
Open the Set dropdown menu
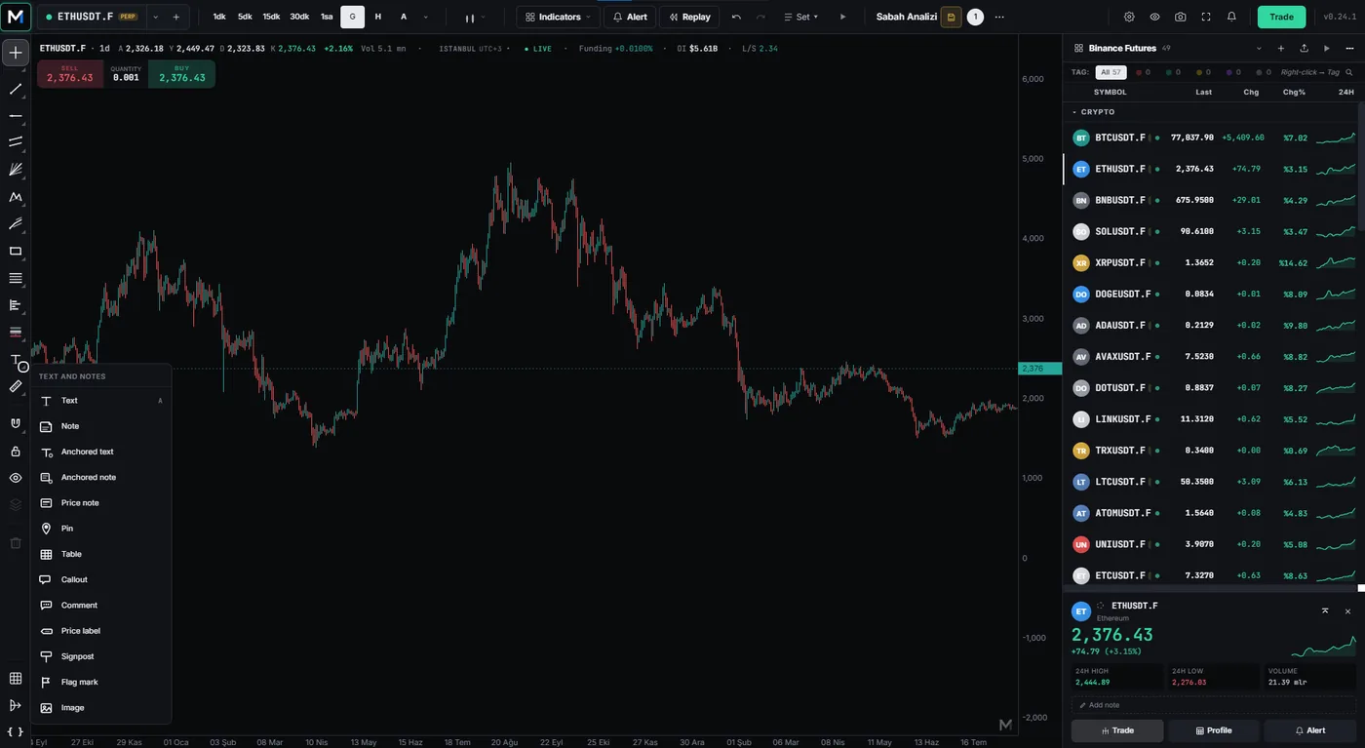click(x=801, y=17)
